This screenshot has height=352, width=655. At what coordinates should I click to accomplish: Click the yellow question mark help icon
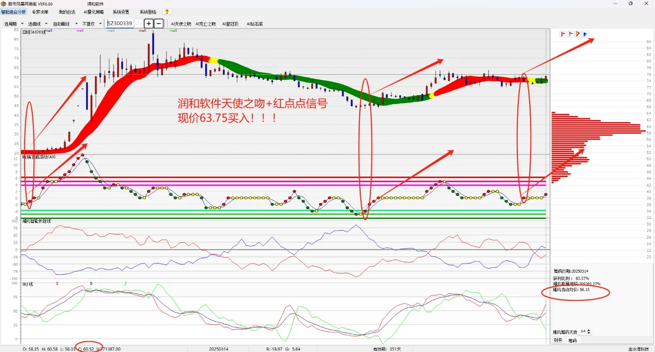tap(167, 12)
